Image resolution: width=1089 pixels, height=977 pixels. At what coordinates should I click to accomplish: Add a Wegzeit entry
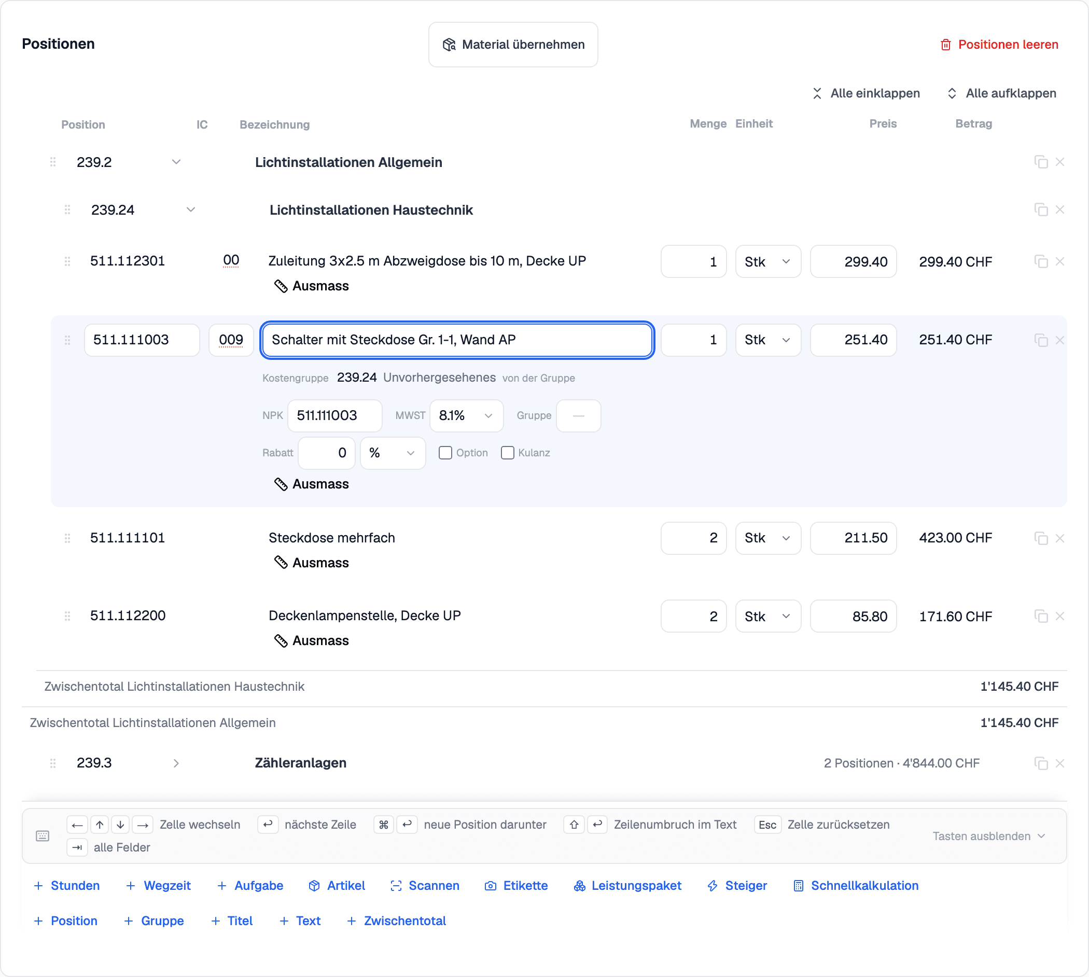pyautogui.click(x=158, y=886)
